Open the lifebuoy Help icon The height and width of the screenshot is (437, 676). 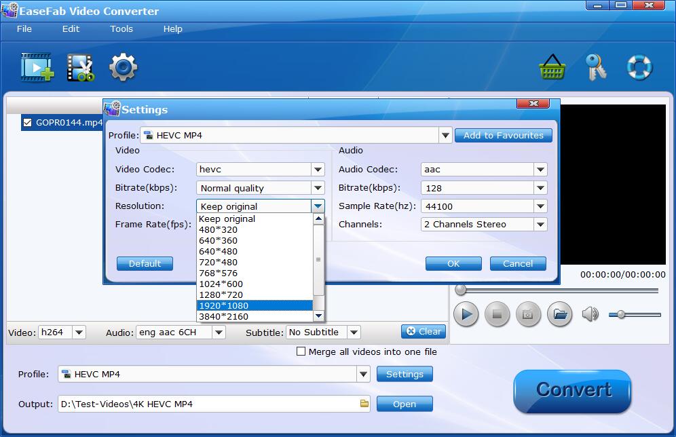[x=639, y=67]
